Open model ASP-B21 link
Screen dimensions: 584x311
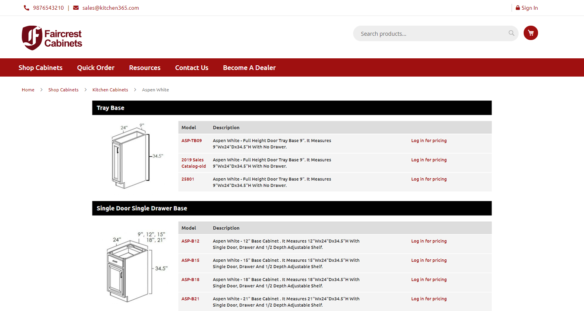click(x=190, y=299)
